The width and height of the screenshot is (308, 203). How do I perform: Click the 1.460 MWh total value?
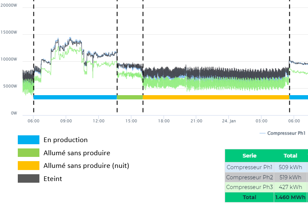(x=291, y=197)
